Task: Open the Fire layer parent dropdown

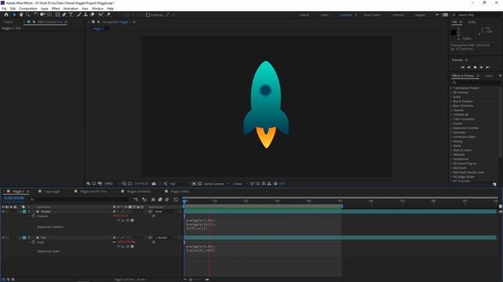Action: (x=165, y=237)
